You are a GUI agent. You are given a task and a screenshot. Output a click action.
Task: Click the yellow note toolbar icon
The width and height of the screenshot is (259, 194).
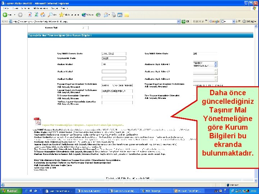127,15
